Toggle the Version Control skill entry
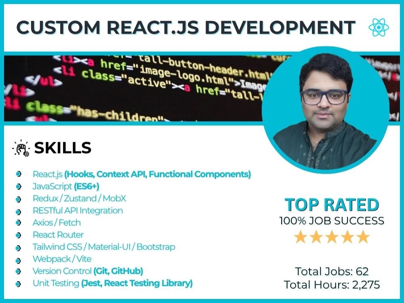Image resolution: width=404 pixels, height=303 pixels. click(87, 271)
